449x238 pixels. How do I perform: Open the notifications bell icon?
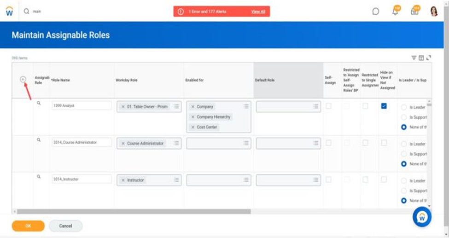[395, 12]
